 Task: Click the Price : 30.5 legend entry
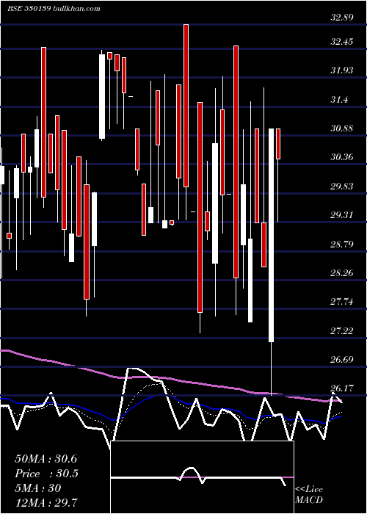pyautogui.click(x=47, y=474)
